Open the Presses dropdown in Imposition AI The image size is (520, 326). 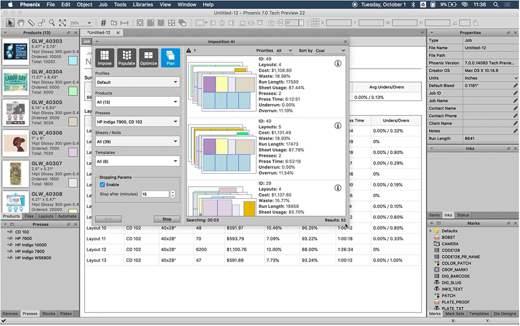coord(137,122)
